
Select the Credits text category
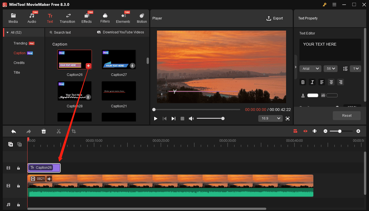(19, 63)
